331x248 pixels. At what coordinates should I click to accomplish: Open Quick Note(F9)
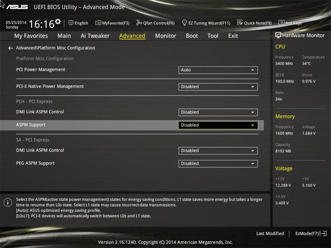[x=258, y=23]
